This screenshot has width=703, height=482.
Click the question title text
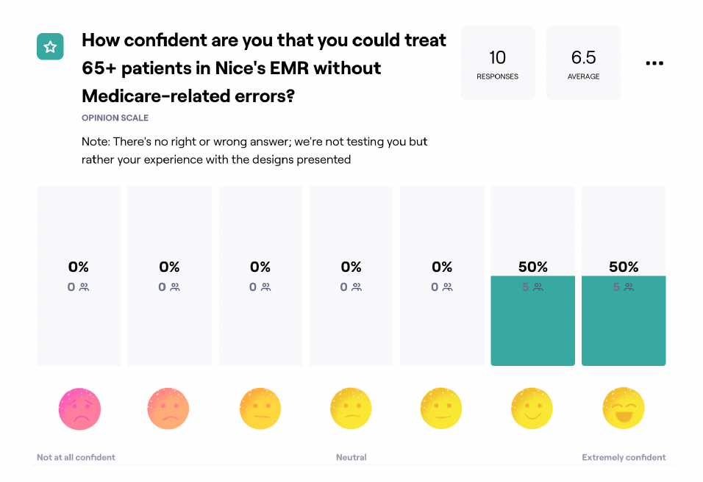pos(263,68)
